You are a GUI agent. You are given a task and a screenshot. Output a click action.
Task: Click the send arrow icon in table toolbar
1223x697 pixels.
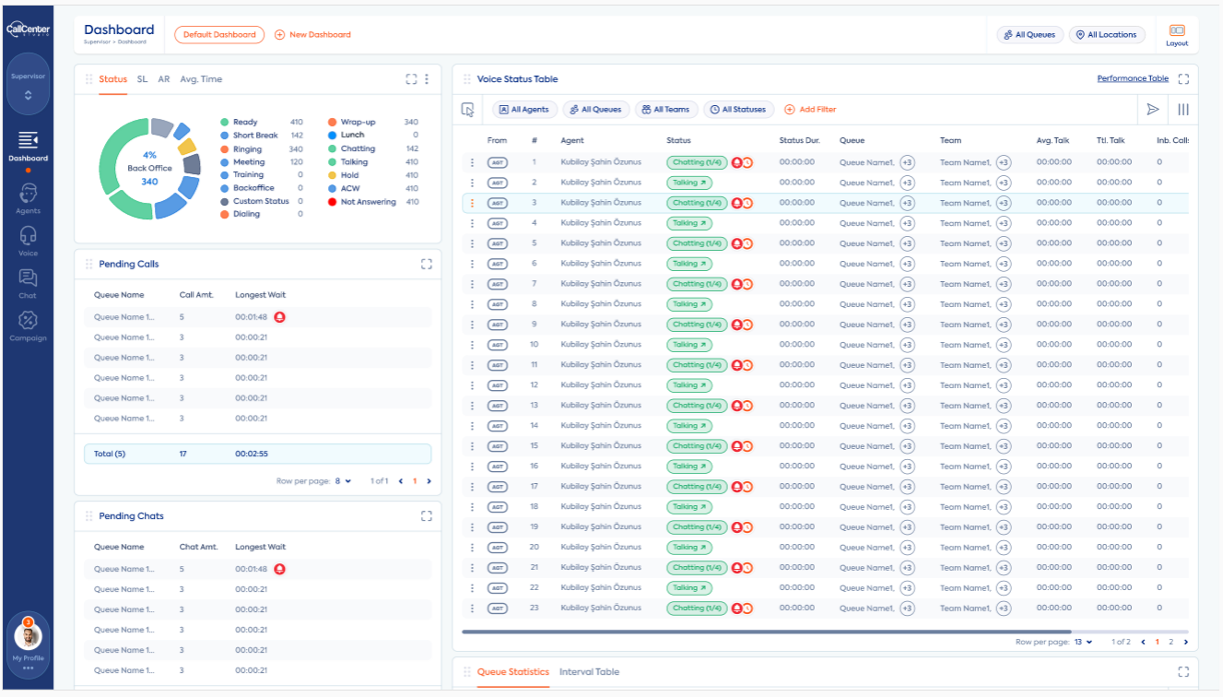tap(1152, 110)
